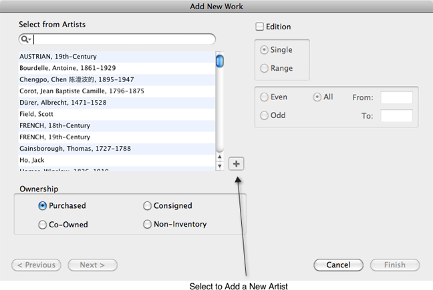Choose the Odd option
The image size is (433, 290).
point(264,115)
